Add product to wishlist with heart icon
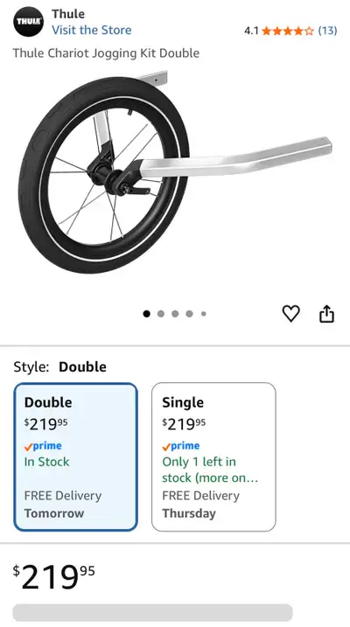Image resolution: width=350 pixels, height=627 pixels. [290, 313]
